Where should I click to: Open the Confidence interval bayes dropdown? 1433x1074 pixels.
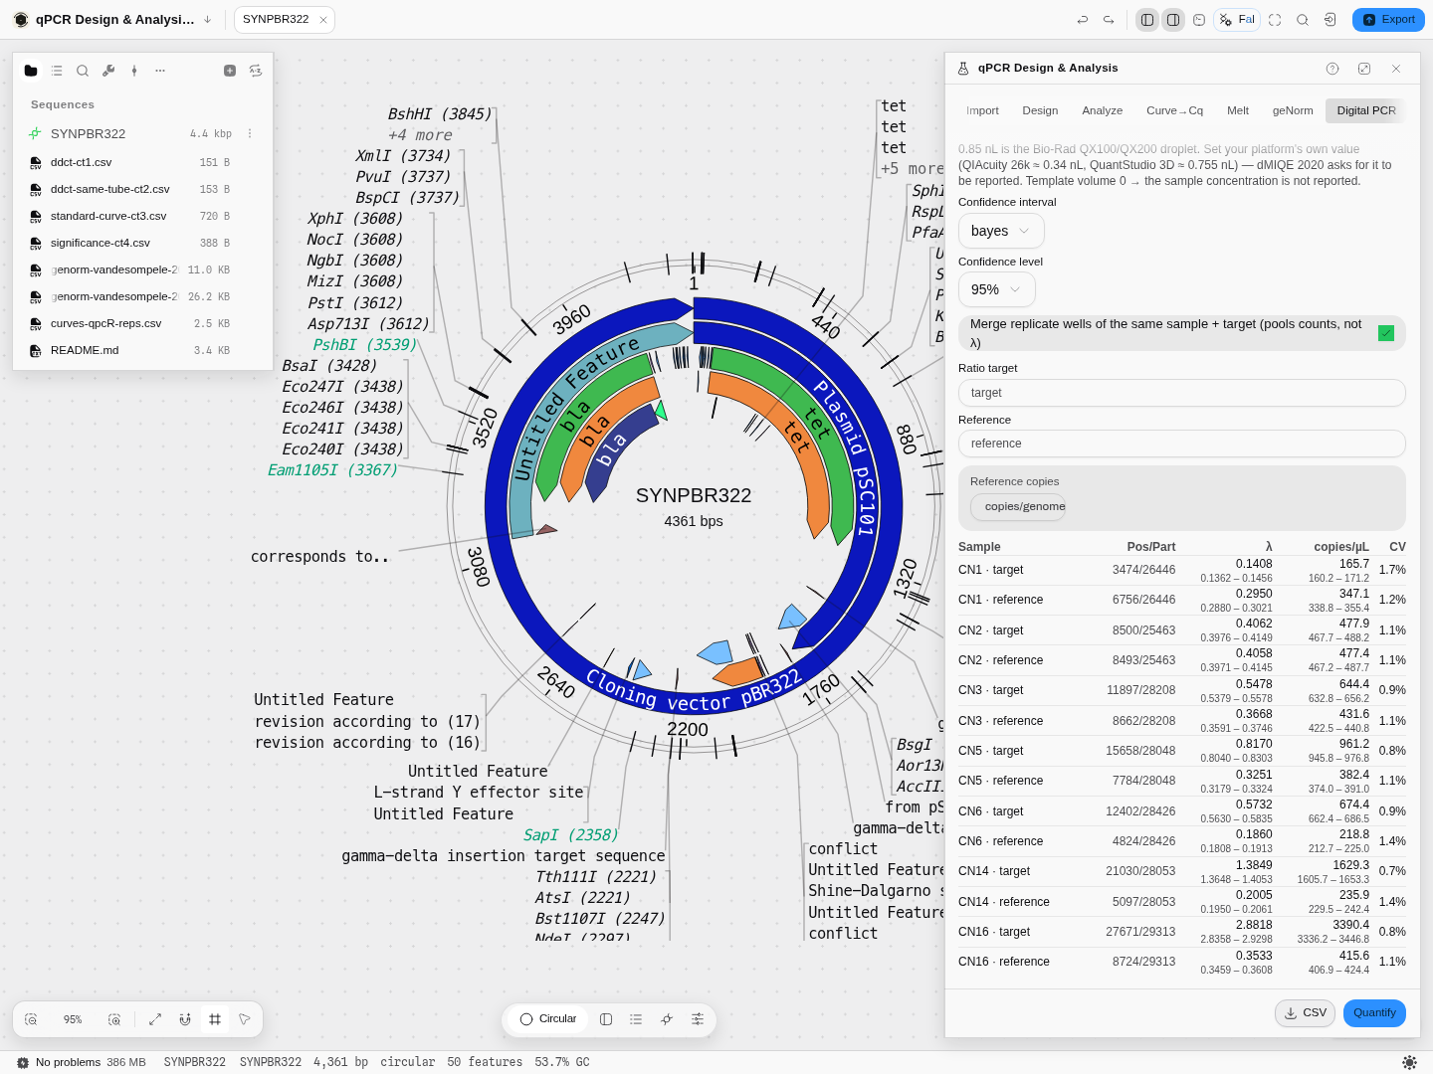(x=1001, y=231)
